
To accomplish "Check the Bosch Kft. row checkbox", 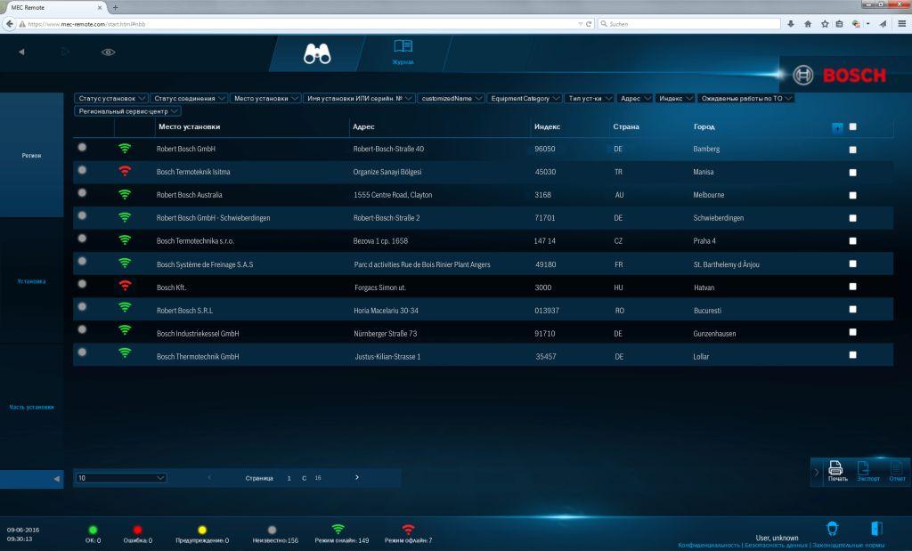I will pos(852,286).
